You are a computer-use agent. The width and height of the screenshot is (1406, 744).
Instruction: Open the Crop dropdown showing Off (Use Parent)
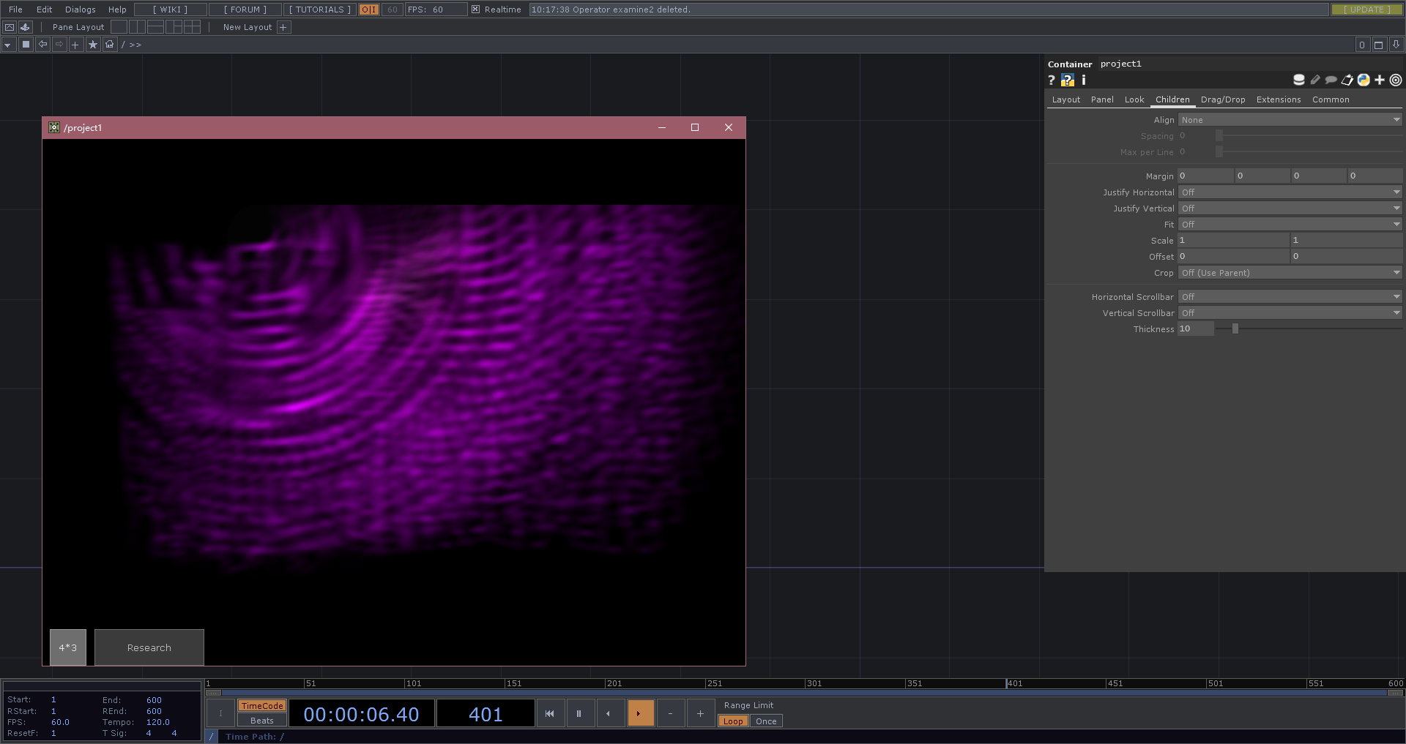click(1290, 272)
